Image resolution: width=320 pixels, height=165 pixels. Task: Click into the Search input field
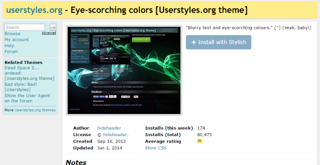25,27
